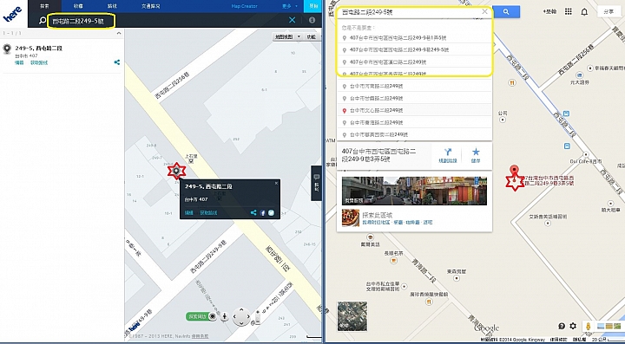The image size is (625, 344).
Task: Click the Google+ profile name
Action: click(x=549, y=12)
